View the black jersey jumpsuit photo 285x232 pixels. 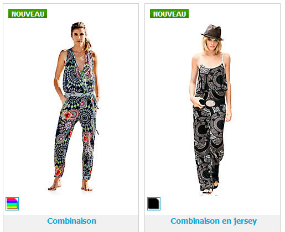click(210, 109)
